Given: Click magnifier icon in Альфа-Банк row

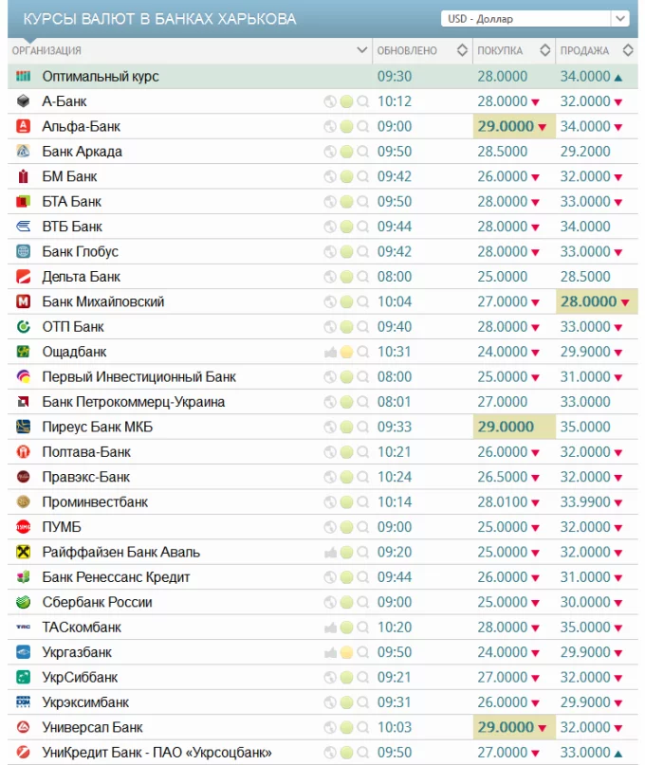Looking at the screenshot, I should pyautogui.click(x=362, y=127).
